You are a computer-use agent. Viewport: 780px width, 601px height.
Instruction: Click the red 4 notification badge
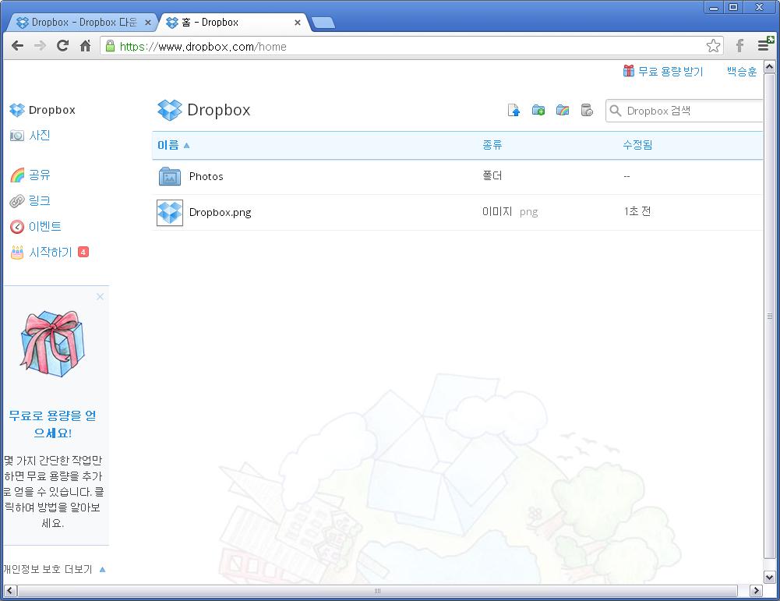pyautogui.click(x=83, y=253)
